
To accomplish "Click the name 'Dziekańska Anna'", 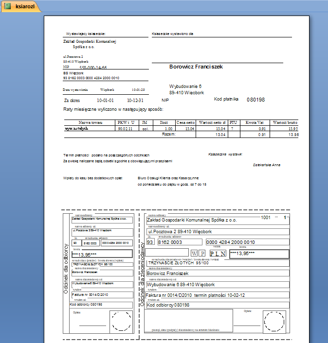I will [x=266, y=165].
